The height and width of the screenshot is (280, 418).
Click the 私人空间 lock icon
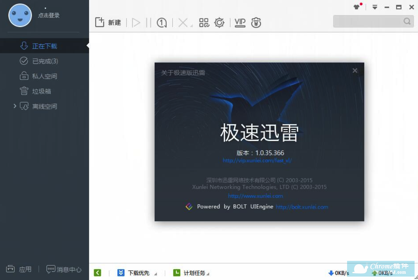tap(24, 76)
